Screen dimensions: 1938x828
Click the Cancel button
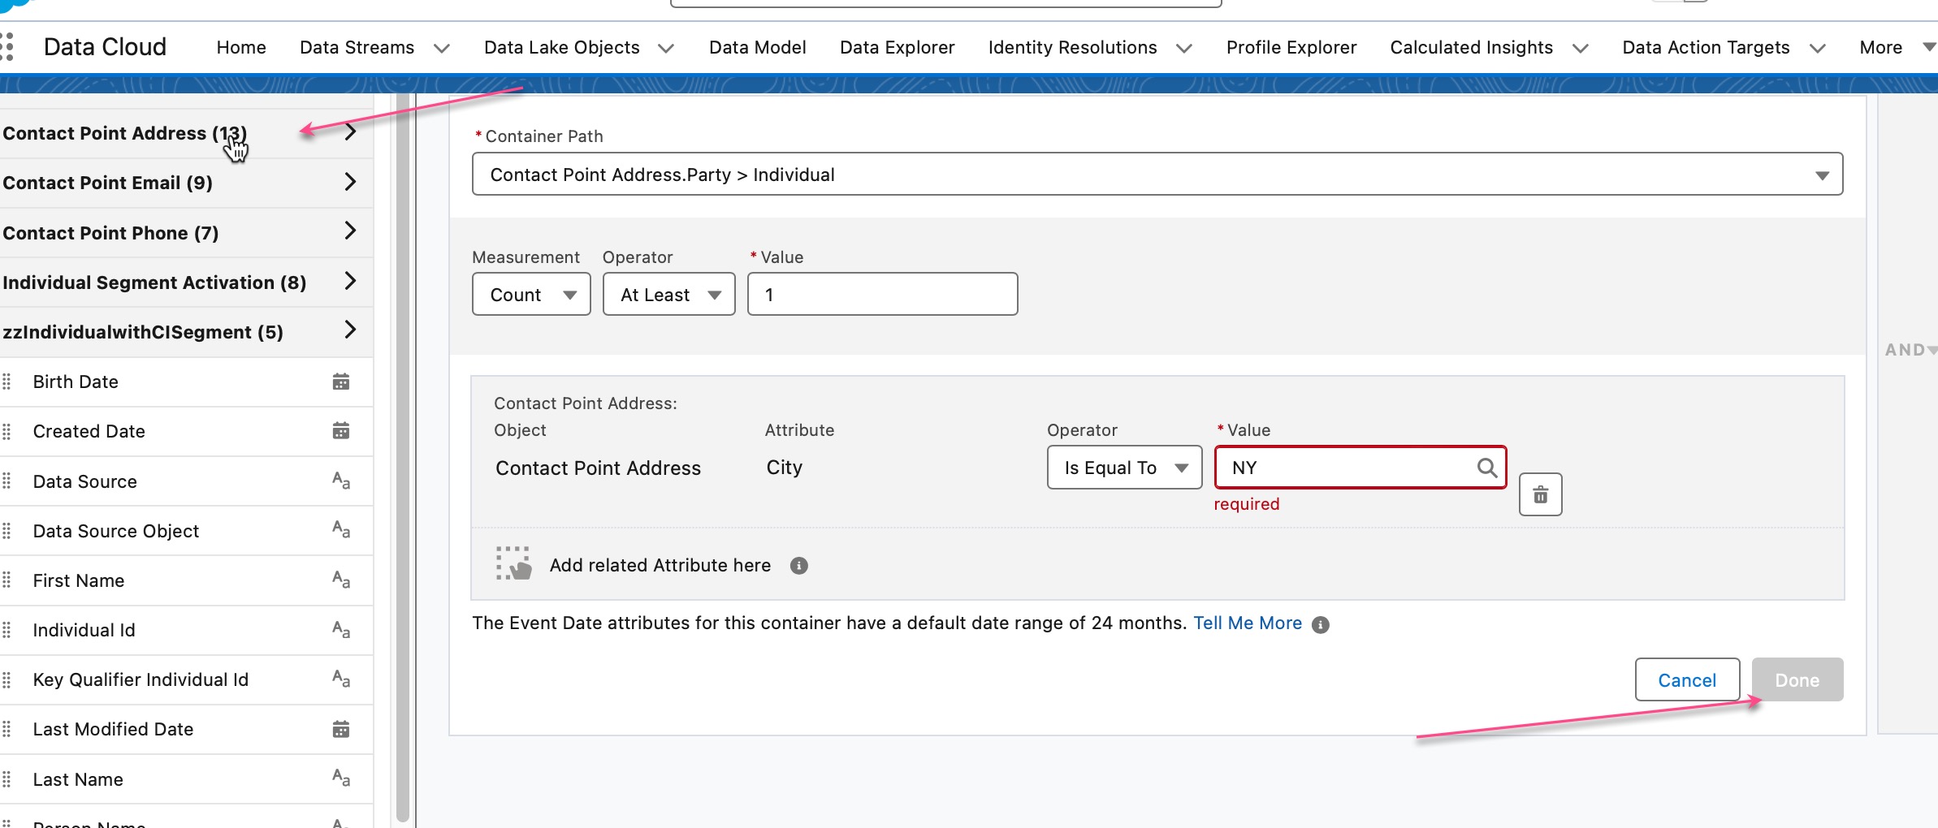coord(1687,680)
